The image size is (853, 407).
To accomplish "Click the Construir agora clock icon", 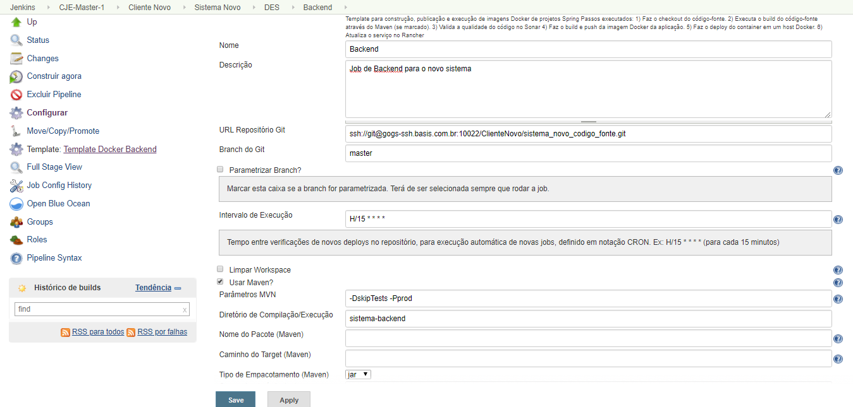I will (16, 76).
